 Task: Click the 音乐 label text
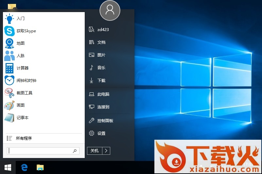click(101, 68)
